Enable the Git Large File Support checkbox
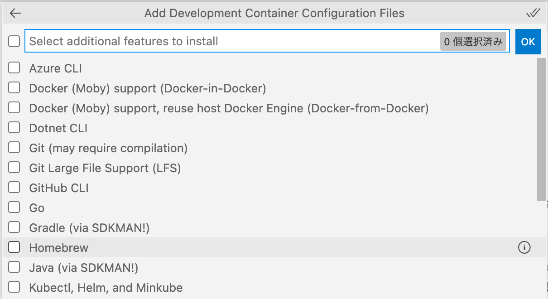Screen dimensions: 548x299 point(14,168)
